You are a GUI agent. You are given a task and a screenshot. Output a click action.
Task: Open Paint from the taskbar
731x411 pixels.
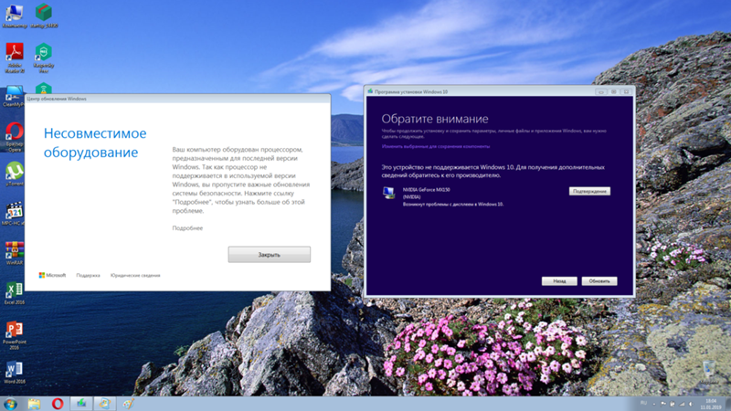click(x=128, y=404)
